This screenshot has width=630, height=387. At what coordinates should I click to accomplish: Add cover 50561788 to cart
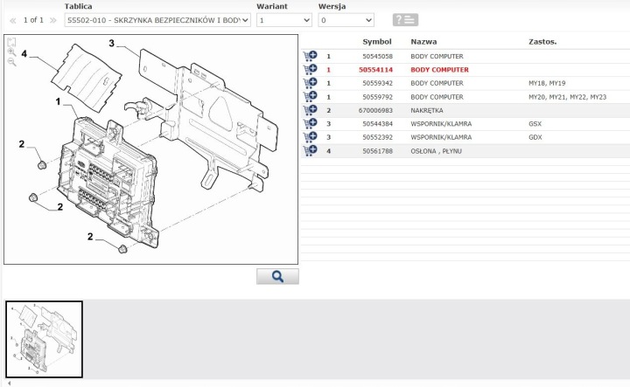point(310,151)
